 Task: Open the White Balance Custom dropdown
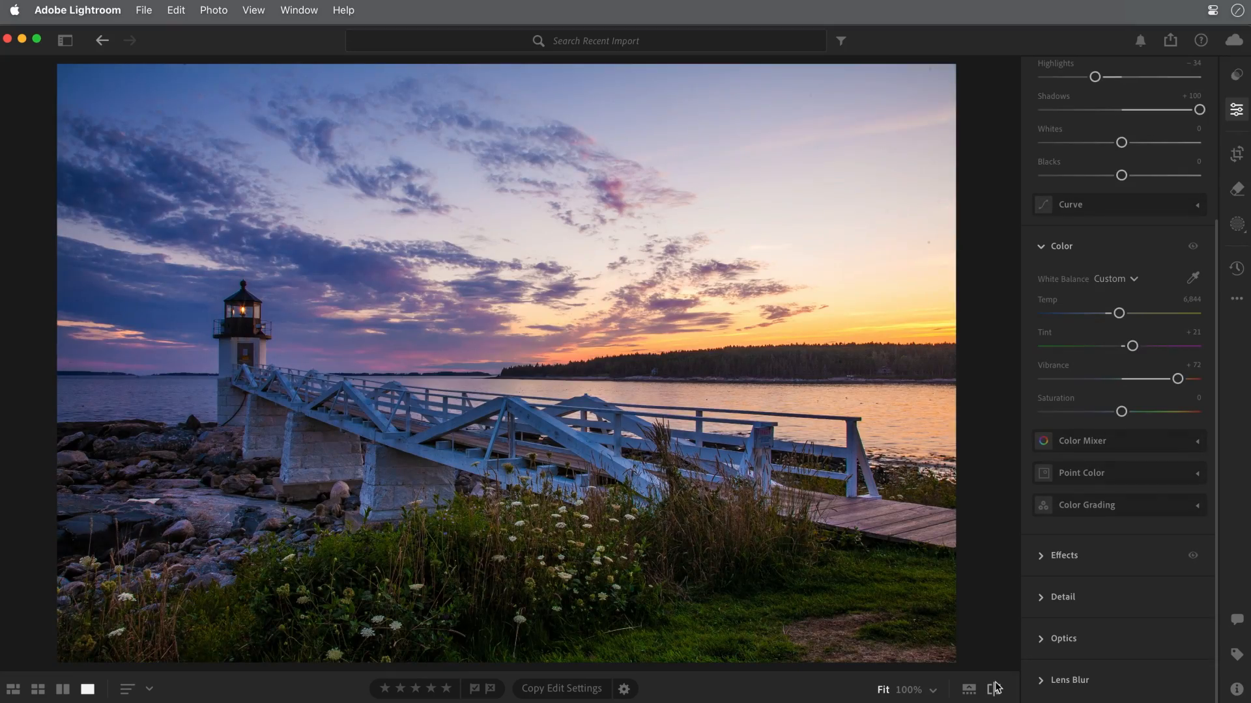tap(1115, 279)
